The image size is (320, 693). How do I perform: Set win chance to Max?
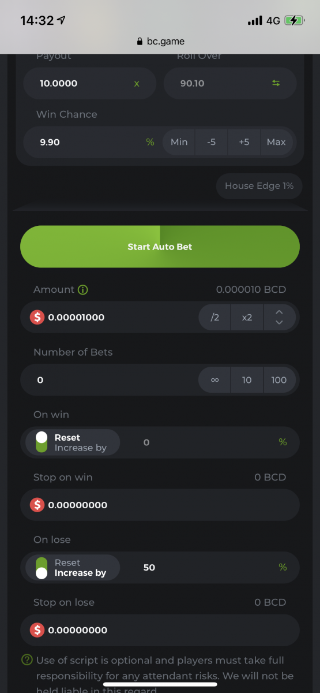tap(276, 141)
